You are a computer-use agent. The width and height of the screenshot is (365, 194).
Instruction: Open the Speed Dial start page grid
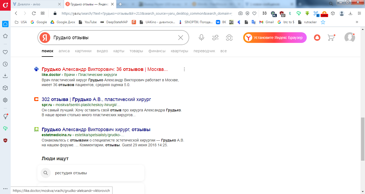[x=42, y=13]
